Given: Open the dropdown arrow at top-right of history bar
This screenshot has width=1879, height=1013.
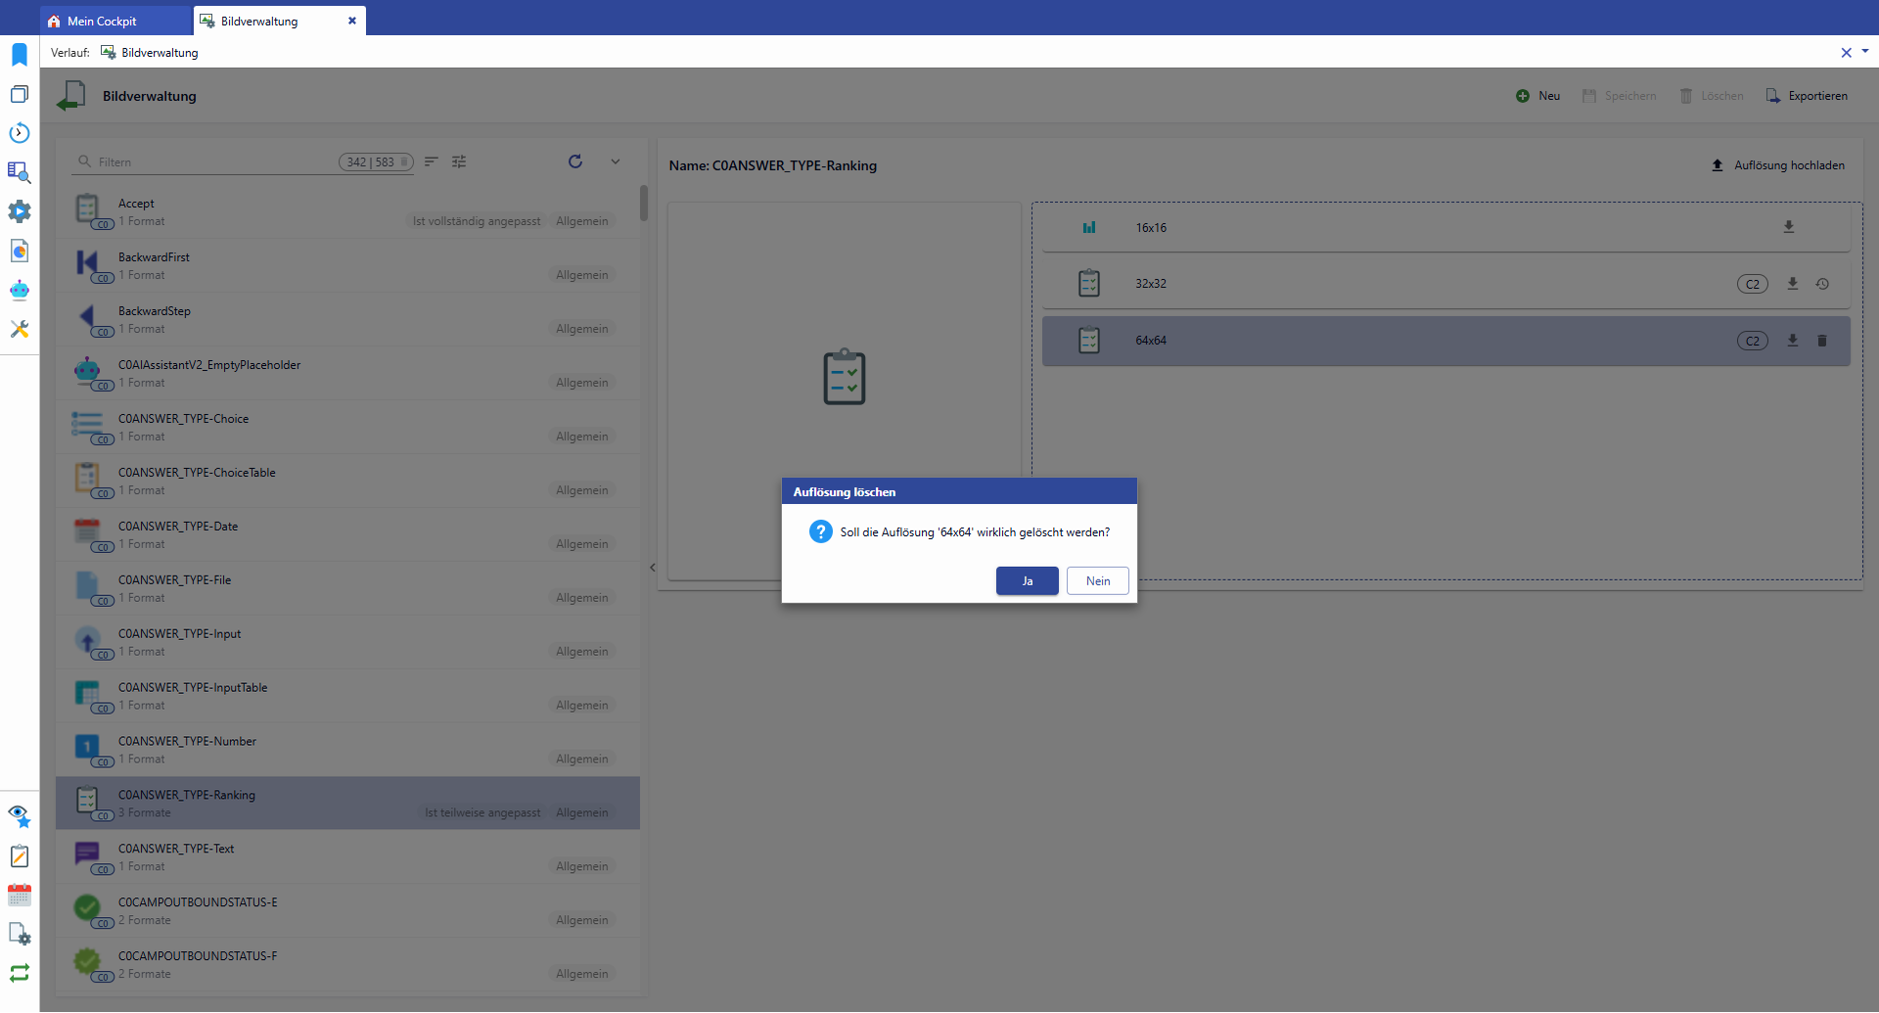Looking at the screenshot, I should 1864,52.
